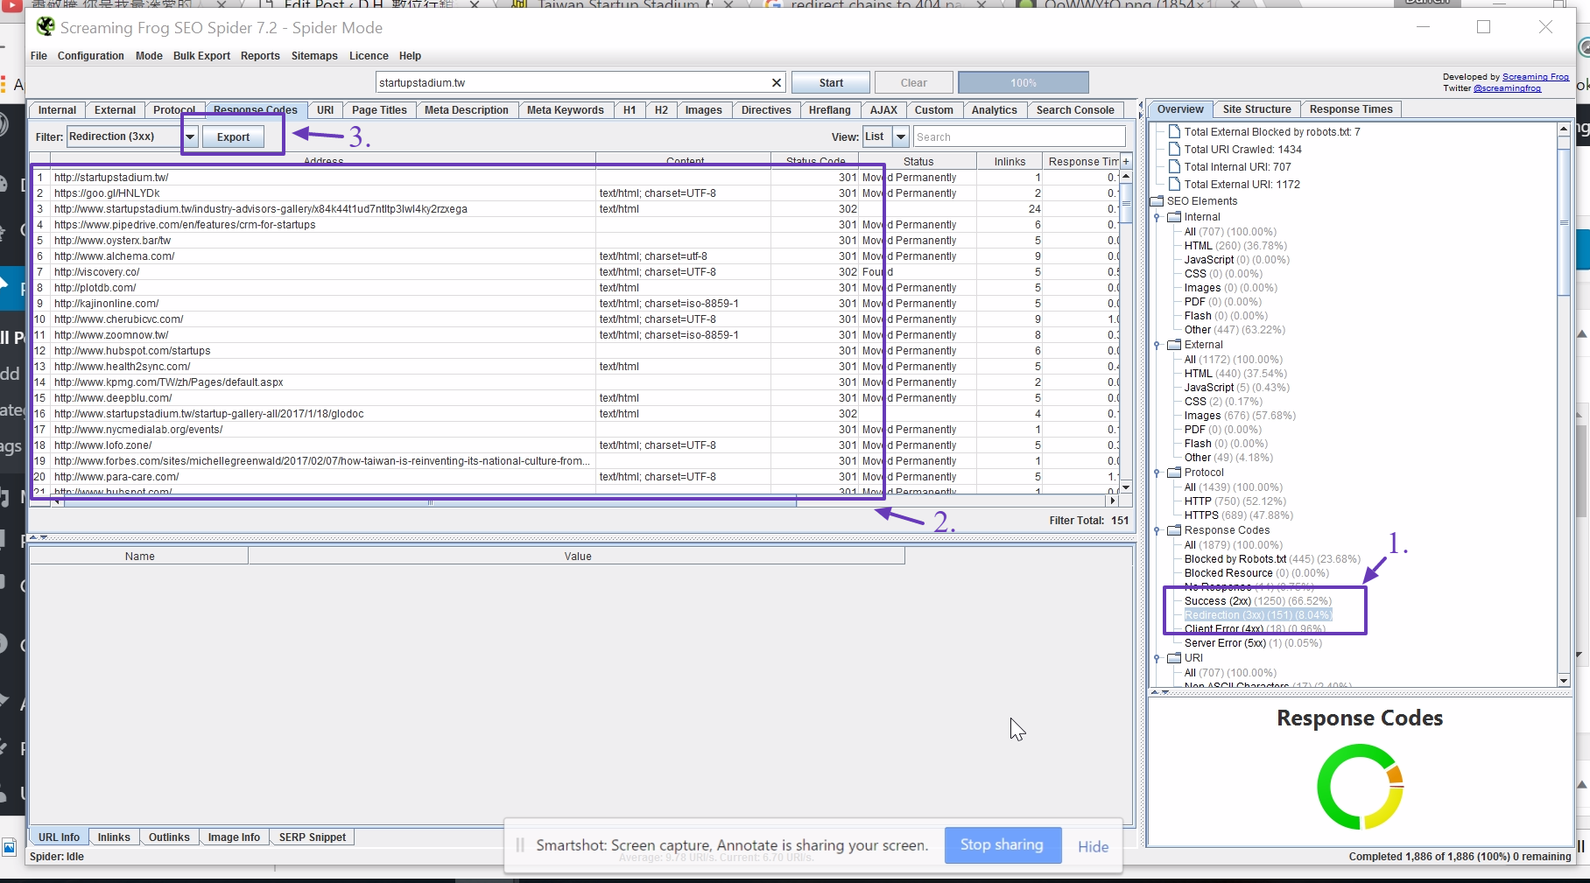Switch to the Internal tab
This screenshot has width=1590, height=883.
(x=57, y=110)
